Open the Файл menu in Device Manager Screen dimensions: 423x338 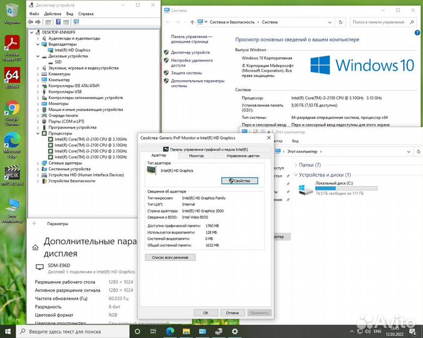click(x=34, y=14)
